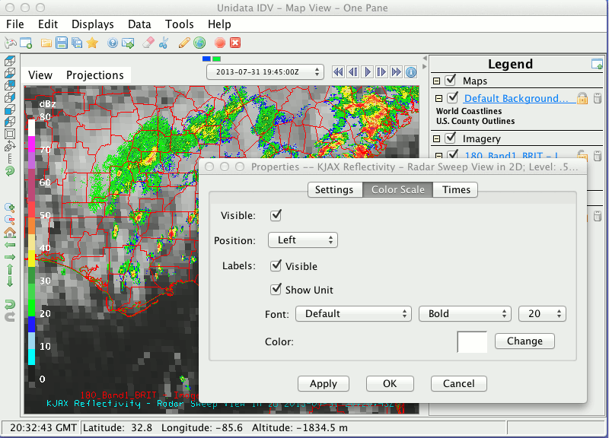Toggle the Maps category visibility checkbox
Image resolution: width=609 pixels, height=438 pixels.
pyautogui.click(x=451, y=81)
